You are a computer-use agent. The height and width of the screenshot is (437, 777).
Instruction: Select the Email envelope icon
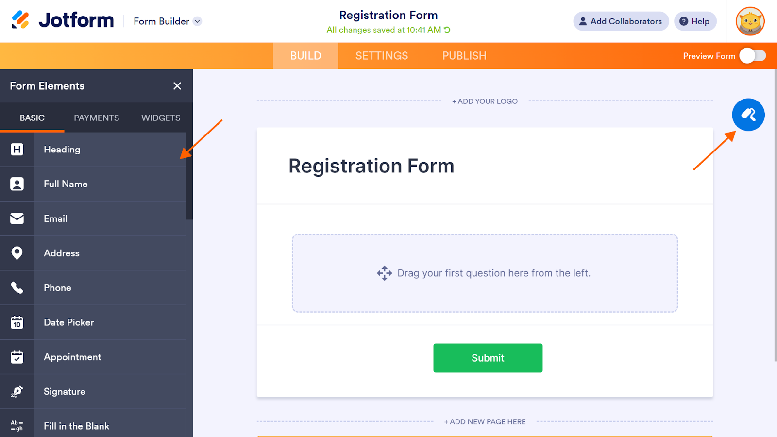(x=17, y=218)
